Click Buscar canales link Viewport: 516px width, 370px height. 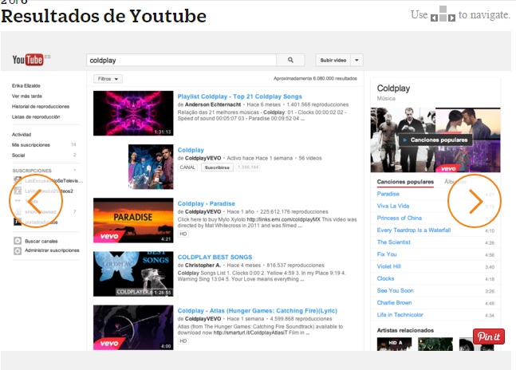point(41,241)
